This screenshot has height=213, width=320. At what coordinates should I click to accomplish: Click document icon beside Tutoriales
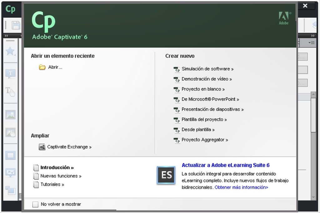pyautogui.click(x=36, y=185)
